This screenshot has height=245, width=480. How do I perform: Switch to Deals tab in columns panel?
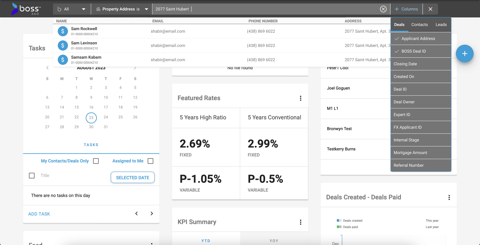[399, 24]
